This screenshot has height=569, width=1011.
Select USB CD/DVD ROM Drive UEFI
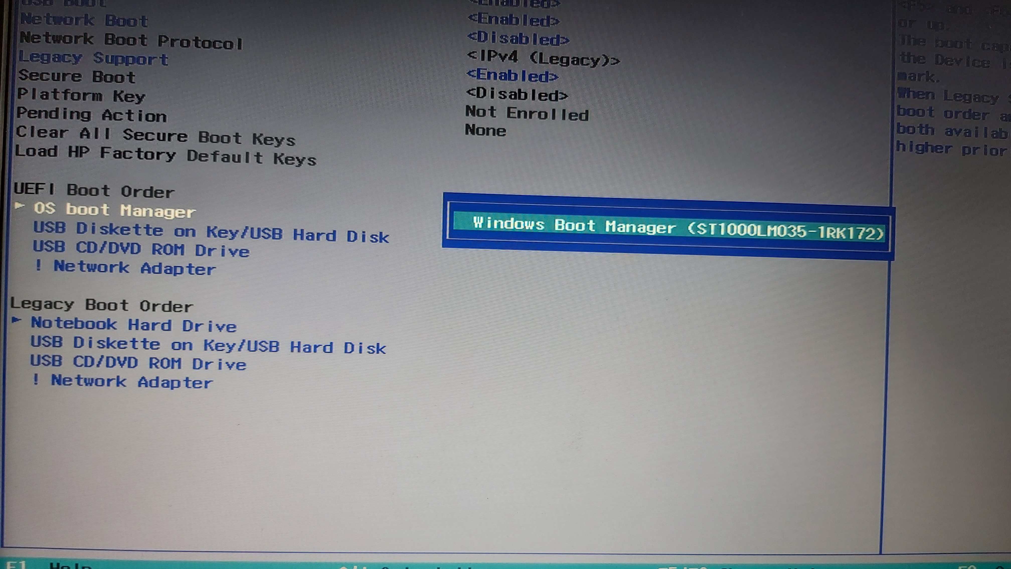click(x=139, y=250)
